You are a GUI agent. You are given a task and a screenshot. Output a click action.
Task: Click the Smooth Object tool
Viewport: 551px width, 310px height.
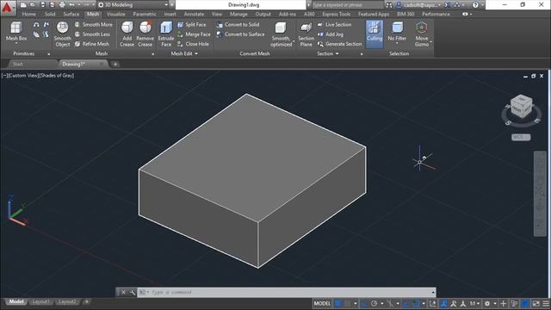tap(63, 34)
